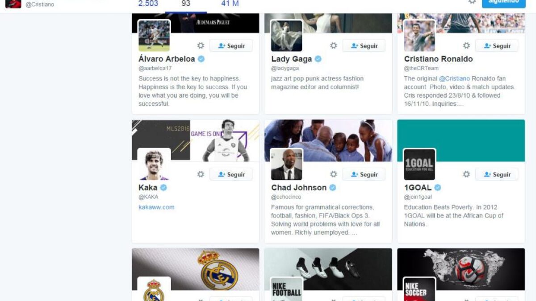Open the @Cristiano mention link in bio
536x301 pixels.
click(x=454, y=78)
